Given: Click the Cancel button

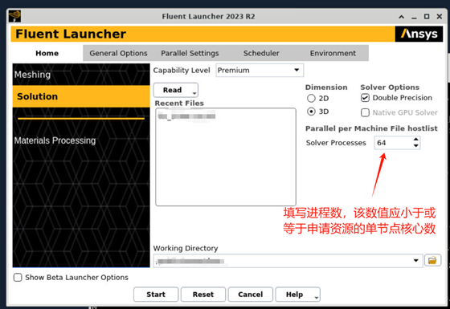Looking at the screenshot, I should [250, 295].
